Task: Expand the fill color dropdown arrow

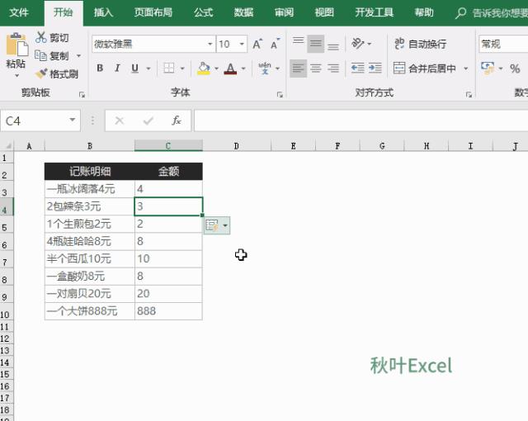Action: tap(216, 69)
